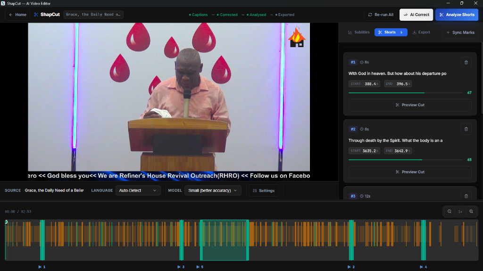Image resolution: width=483 pixels, height=271 pixels.
Task: Jump to timeline cut marker 4
Action: click(423, 267)
